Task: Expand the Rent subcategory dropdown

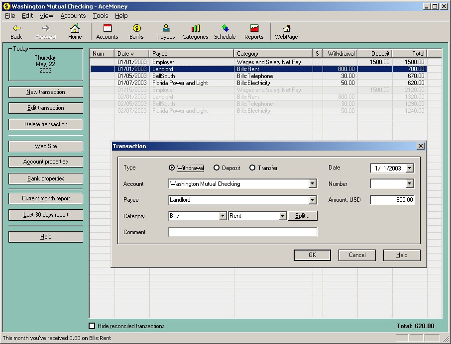Action: (282, 216)
